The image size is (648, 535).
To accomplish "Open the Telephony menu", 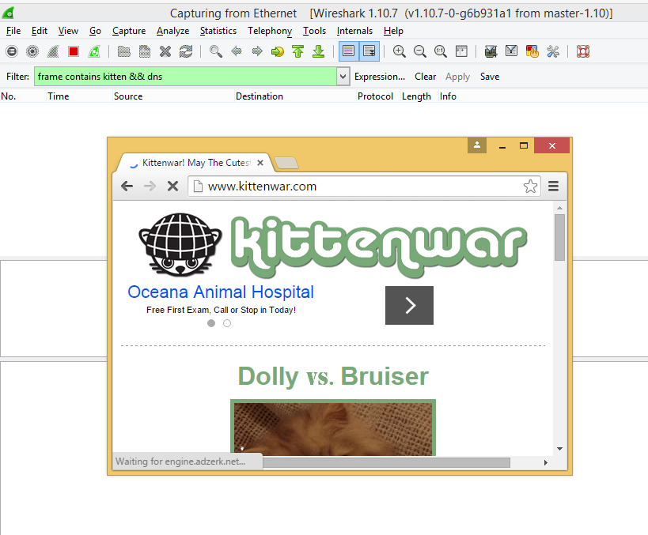I will pos(270,31).
